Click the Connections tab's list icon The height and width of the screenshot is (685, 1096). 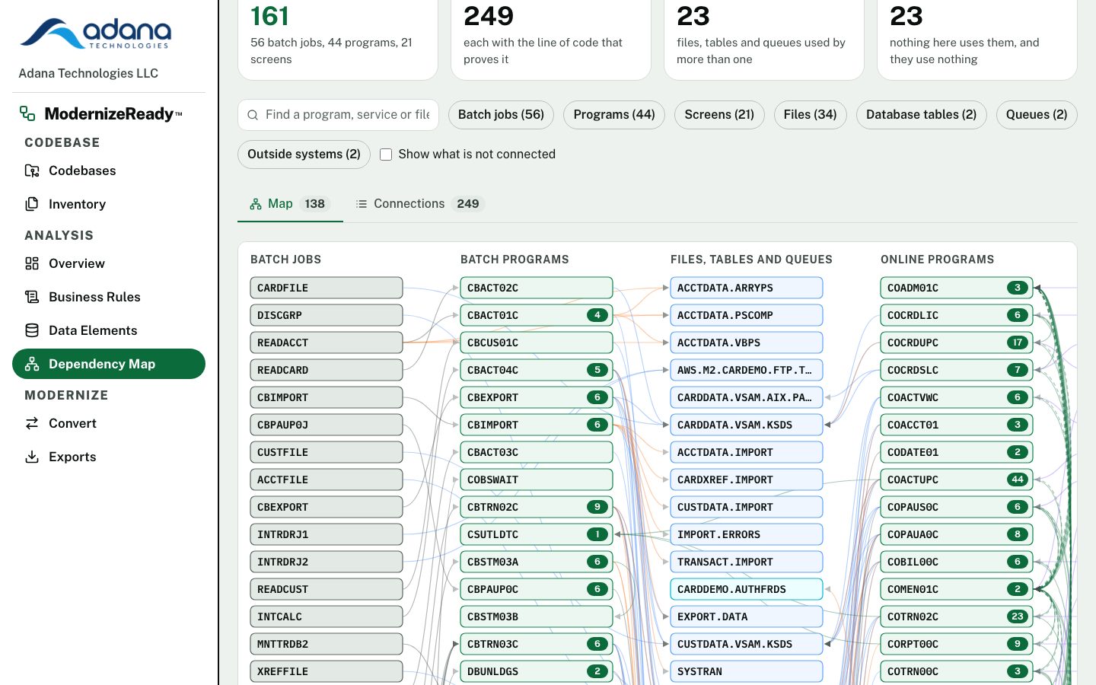pos(362,204)
